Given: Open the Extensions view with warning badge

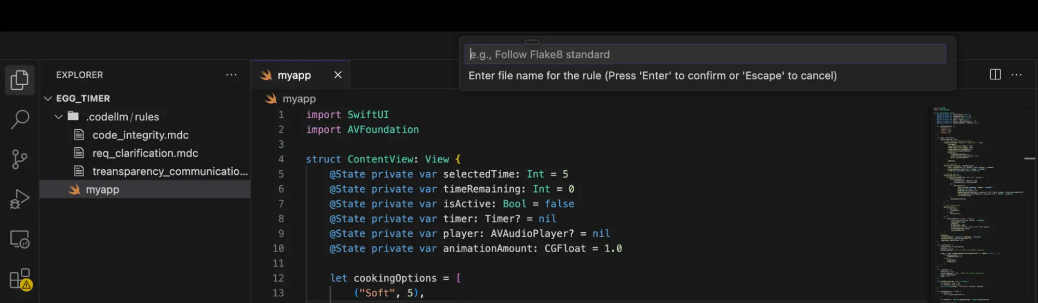Looking at the screenshot, I should click(x=20, y=279).
